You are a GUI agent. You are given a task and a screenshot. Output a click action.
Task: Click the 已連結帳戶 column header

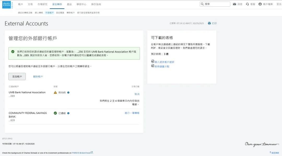14,86
